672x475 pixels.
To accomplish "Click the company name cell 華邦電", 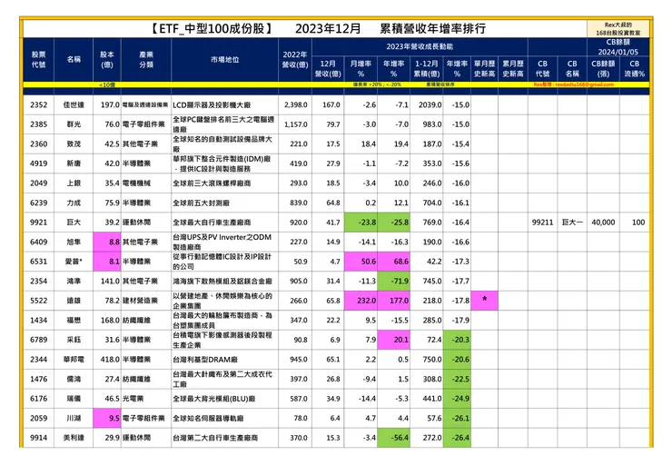I will point(74,360).
